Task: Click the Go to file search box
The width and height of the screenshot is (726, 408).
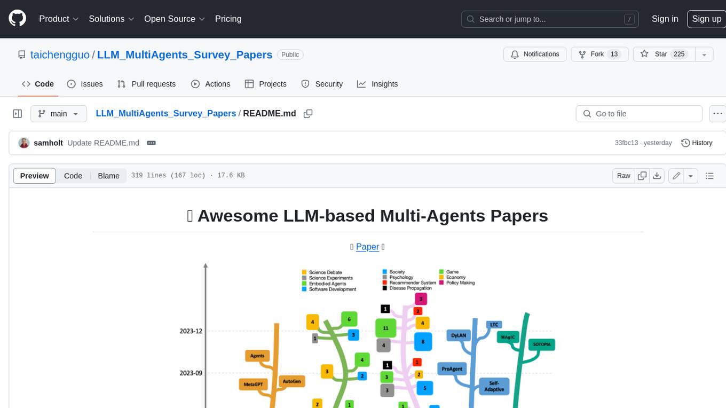Action: click(639, 114)
